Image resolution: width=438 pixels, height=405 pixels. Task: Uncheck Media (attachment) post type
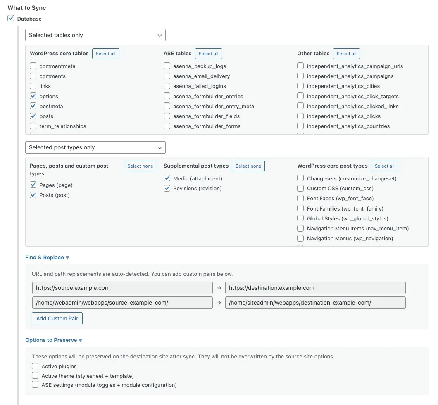[167, 178]
